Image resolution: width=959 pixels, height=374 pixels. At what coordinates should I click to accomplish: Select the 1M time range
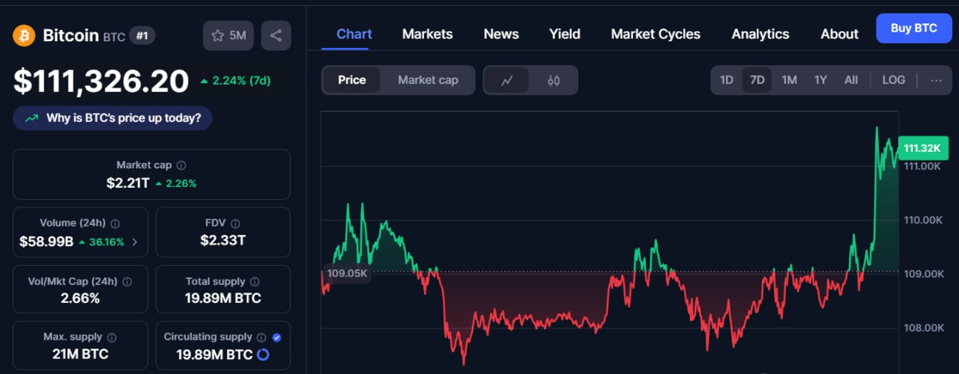pyautogui.click(x=789, y=80)
